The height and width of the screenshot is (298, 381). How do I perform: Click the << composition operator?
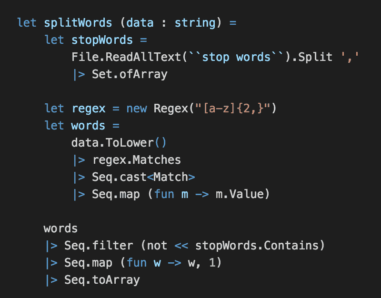(181, 246)
